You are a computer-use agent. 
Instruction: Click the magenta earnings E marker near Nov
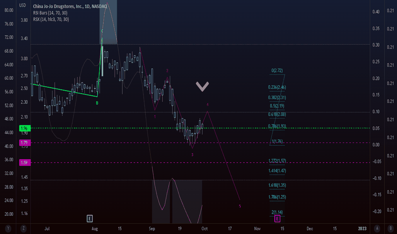[x=277, y=218]
